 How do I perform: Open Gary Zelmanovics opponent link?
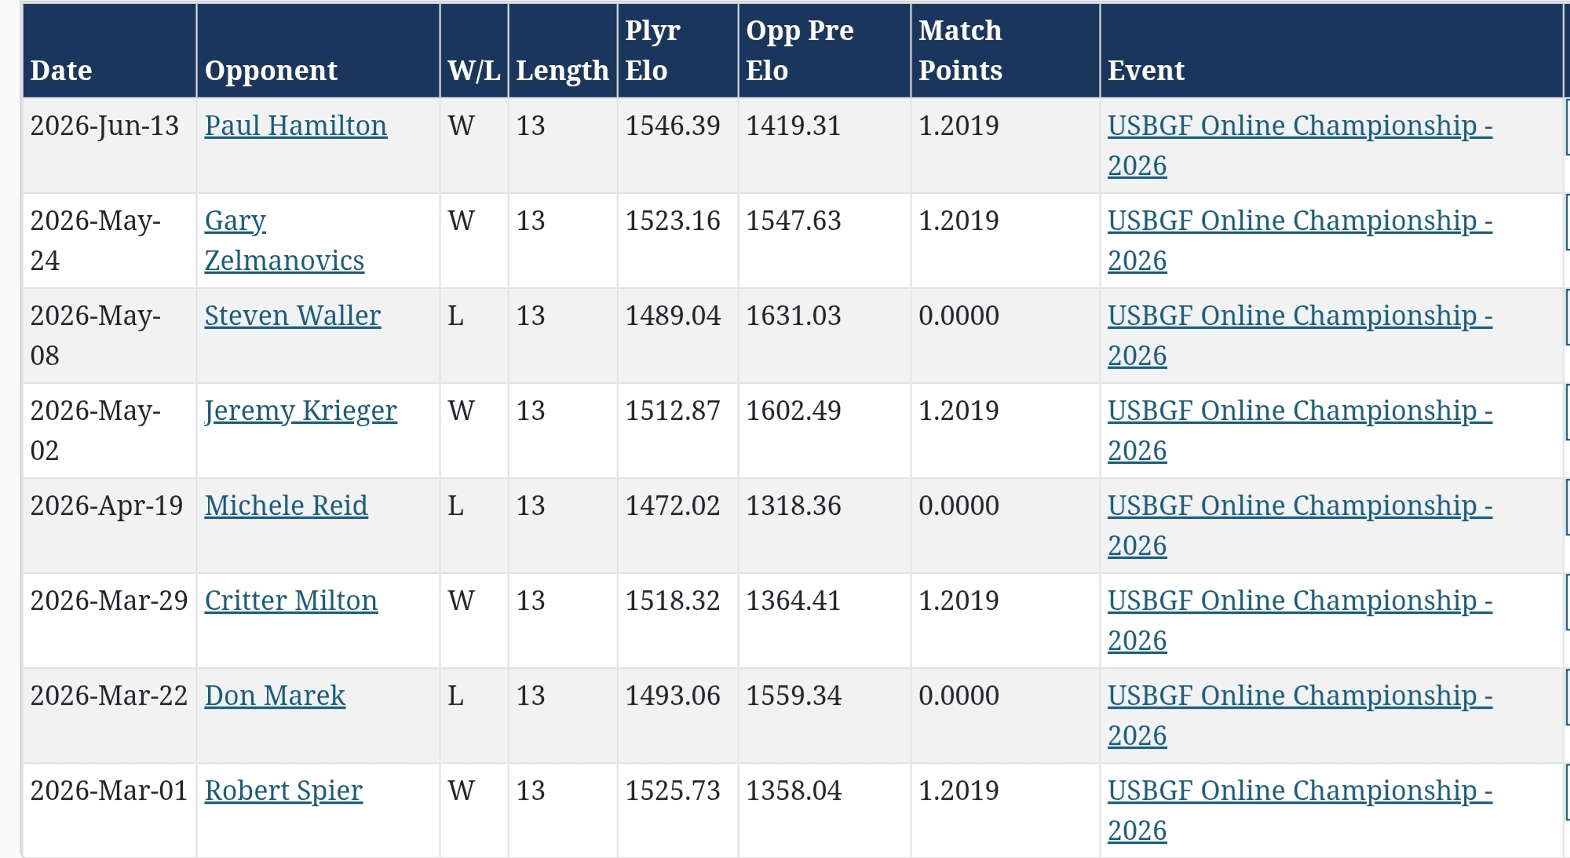coord(284,240)
